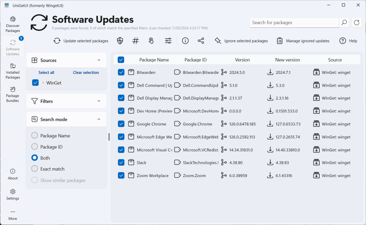Viewport: 366px width, 225px height.
Task: Click the skip hash check # icon
Action: point(136,41)
